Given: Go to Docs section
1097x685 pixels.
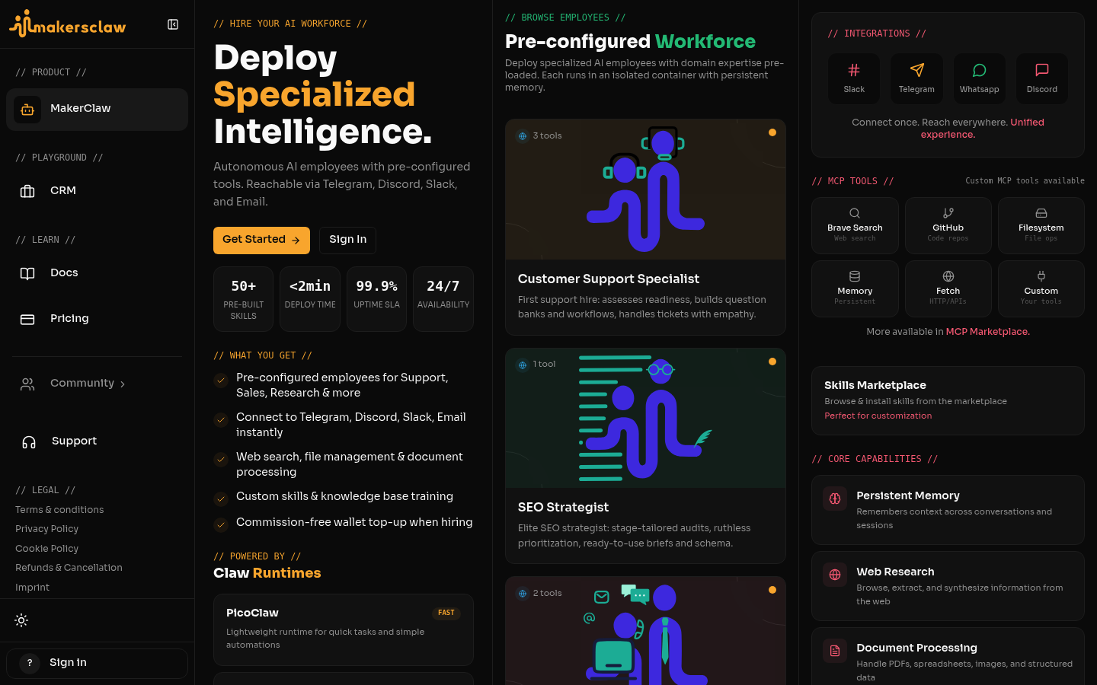Looking at the screenshot, I should point(97,273).
